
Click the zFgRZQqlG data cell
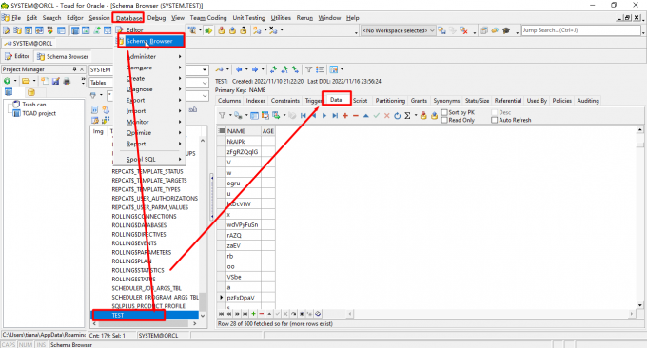tap(243, 152)
